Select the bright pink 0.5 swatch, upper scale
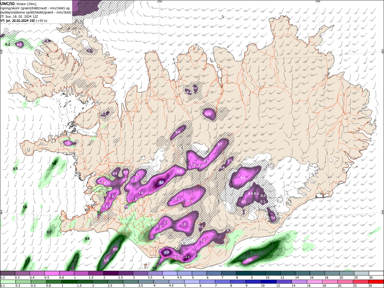This screenshot has width=384, height=288. click(52, 273)
